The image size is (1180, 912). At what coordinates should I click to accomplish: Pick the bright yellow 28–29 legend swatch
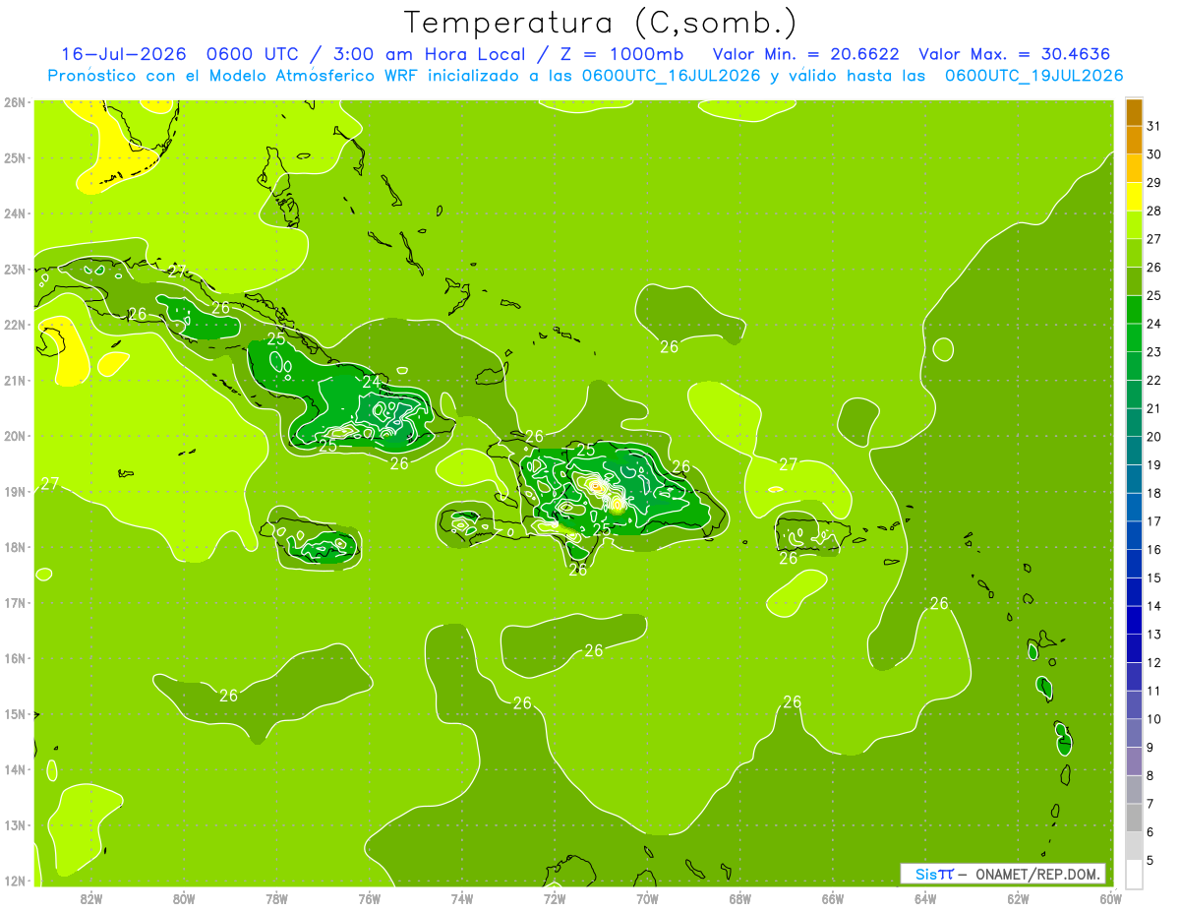(x=1134, y=198)
